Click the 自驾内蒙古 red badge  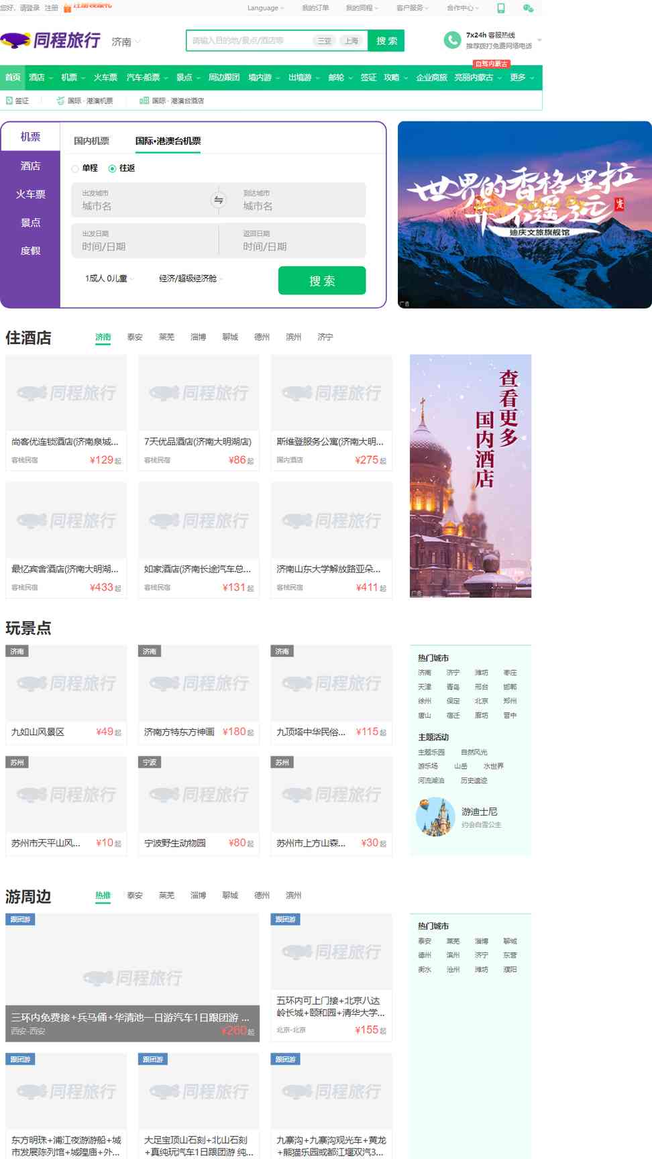tap(492, 64)
